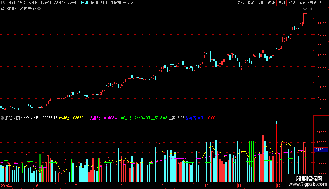Click the 标记 mark button
The height and width of the screenshot is (189, 329).
tap(302, 3)
